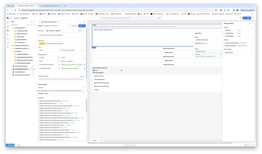This screenshot has width=262, height=154.
Task: Click the fx button beside patientWasPresent
Action: tap(84, 68)
